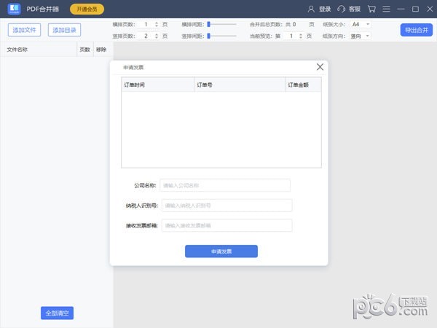
Task: Click the 横排间距 slider handle
Action: [x=208, y=25]
